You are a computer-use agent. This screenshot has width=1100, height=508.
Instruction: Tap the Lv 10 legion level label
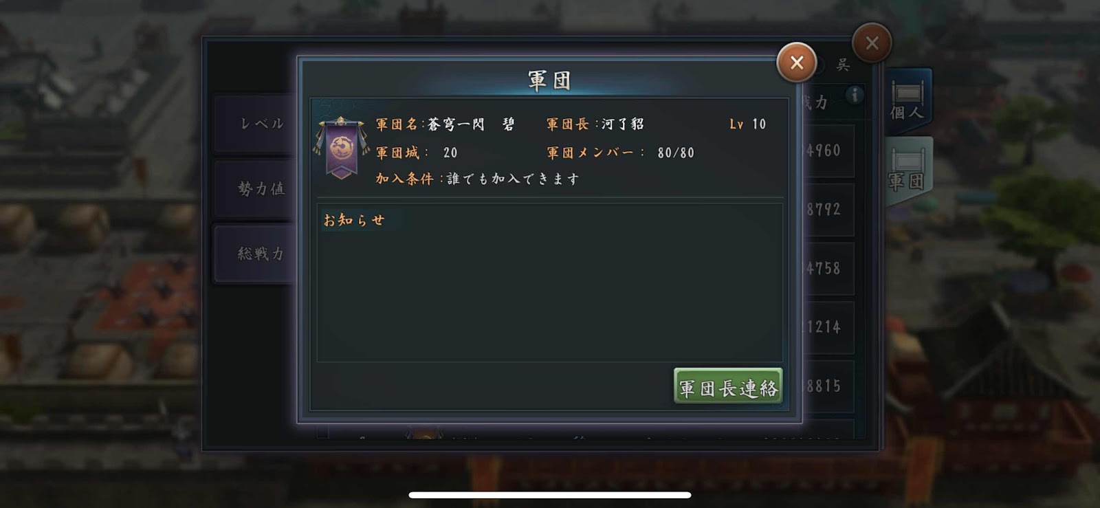pos(747,124)
